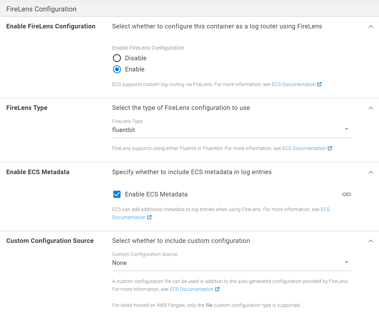This screenshot has width=379, height=318.
Task: Open the ECS Documentation link about custom log routing
Action: point(294,84)
